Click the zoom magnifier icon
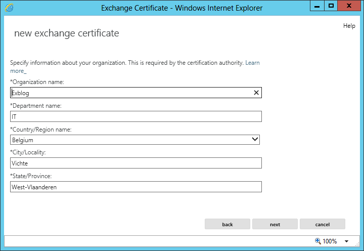 (318, 241)
